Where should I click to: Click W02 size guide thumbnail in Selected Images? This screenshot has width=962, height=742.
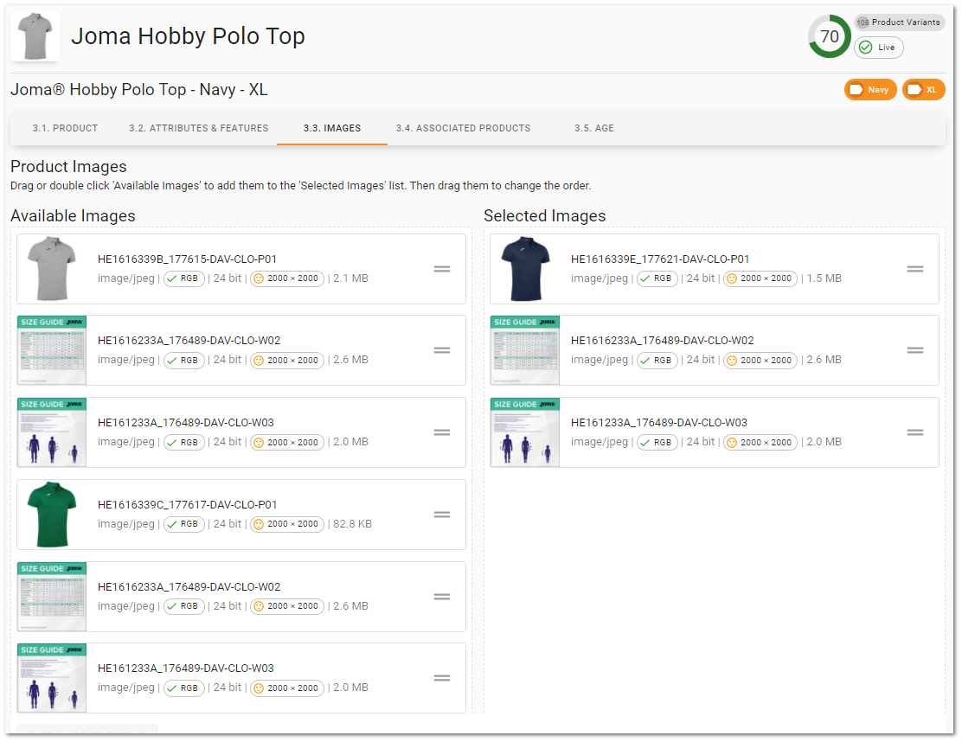point(525,350)
